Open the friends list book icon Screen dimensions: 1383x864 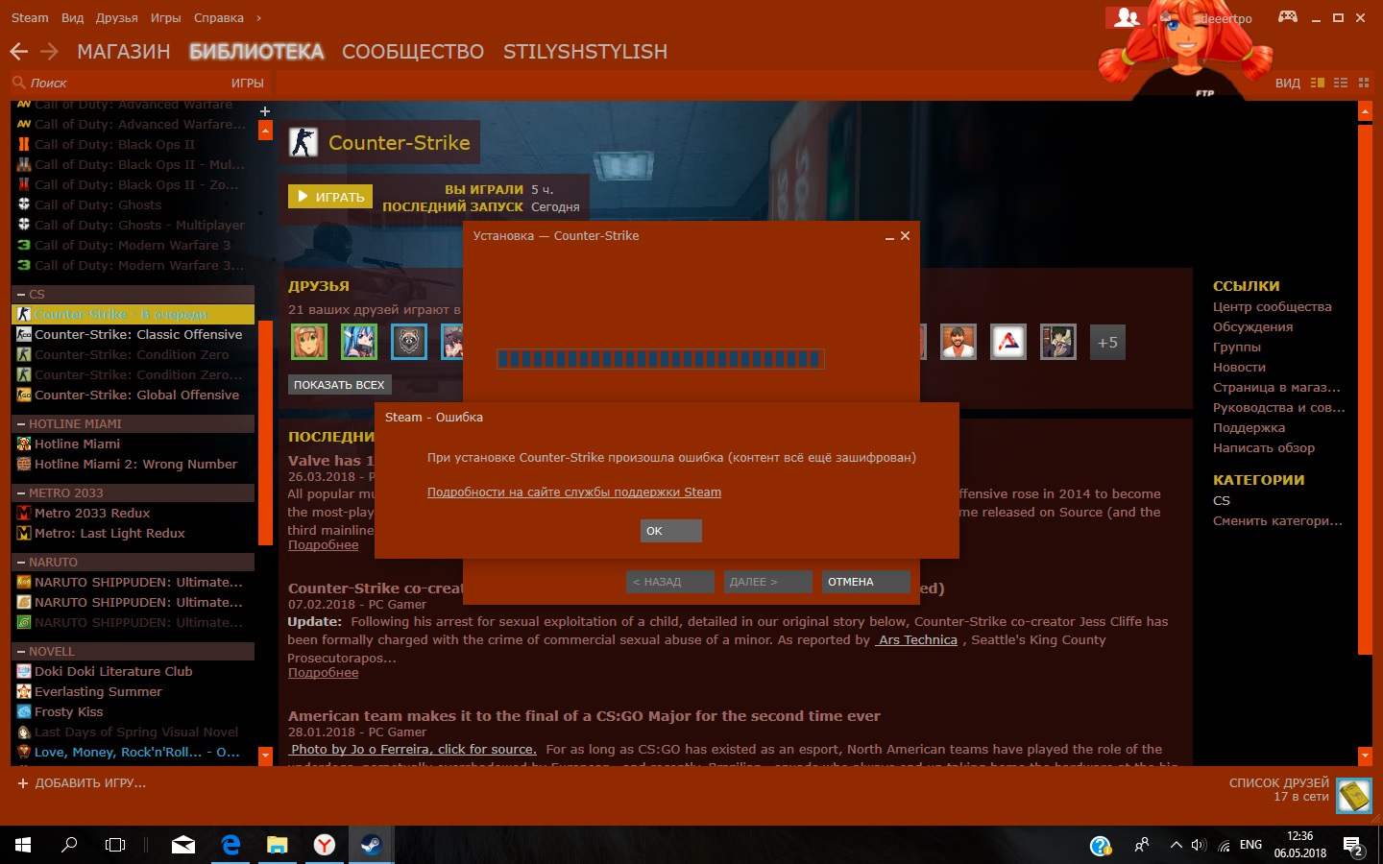[1354, 796]
